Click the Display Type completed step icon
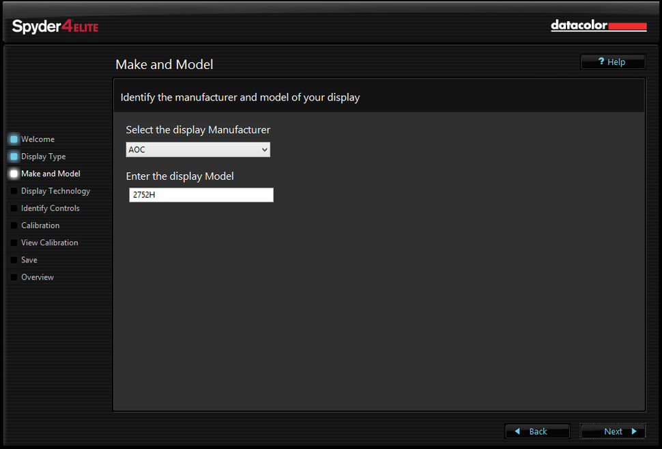Viewport: 662px width, 449px height. pos(13,156)
